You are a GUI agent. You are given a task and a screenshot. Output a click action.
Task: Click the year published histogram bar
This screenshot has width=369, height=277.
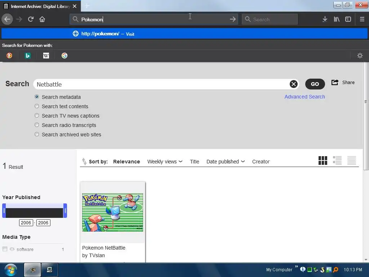click(x=35, y=213)
